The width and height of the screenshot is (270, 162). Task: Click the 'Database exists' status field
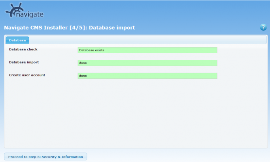coord(147,50)
